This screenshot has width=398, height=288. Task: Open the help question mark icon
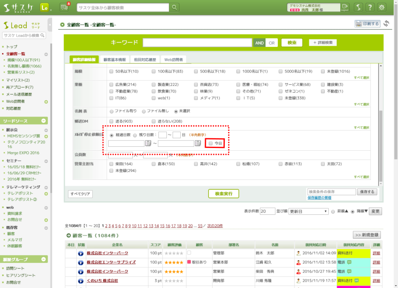370,8
